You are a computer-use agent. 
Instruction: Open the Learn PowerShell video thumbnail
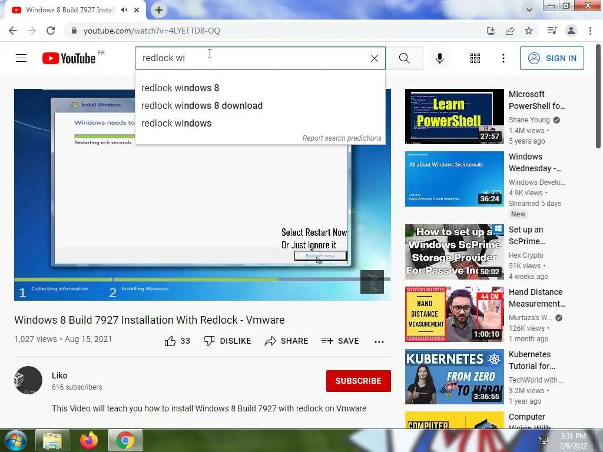coord(454,117)
